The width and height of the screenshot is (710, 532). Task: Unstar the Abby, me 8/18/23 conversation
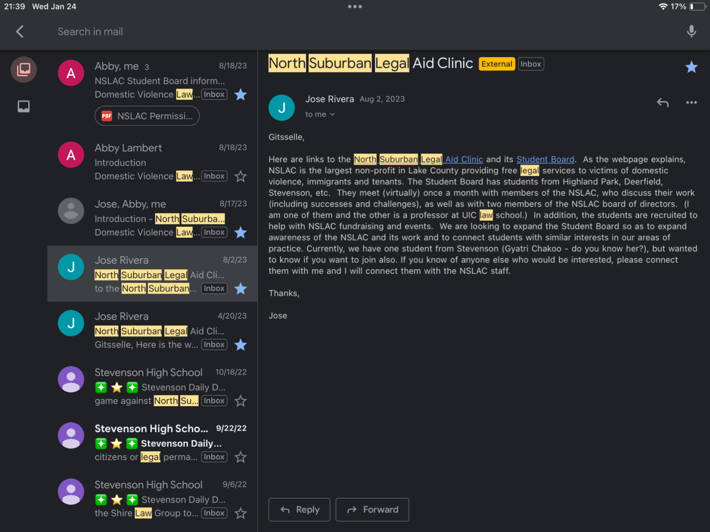[241, 95]
